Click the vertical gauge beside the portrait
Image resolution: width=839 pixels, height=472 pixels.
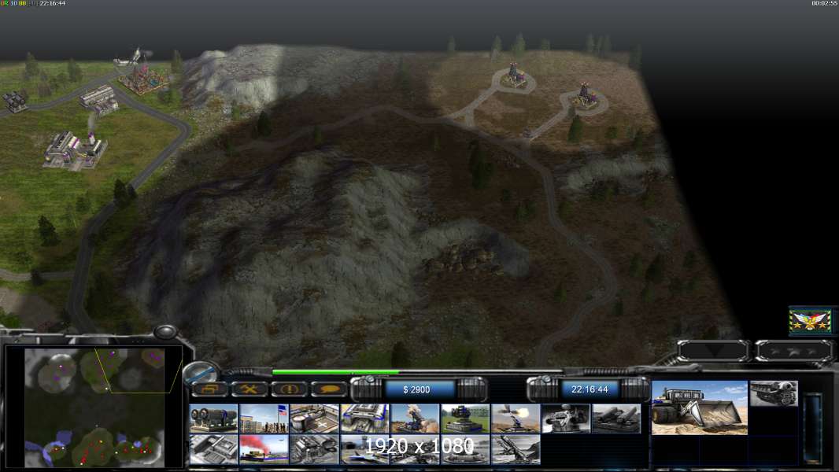(813, 428)
